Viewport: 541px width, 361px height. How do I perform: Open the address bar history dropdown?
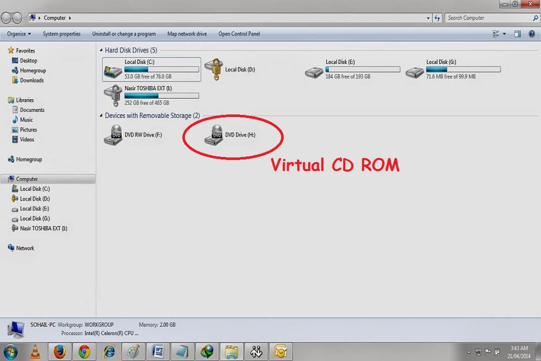[428, 18]
